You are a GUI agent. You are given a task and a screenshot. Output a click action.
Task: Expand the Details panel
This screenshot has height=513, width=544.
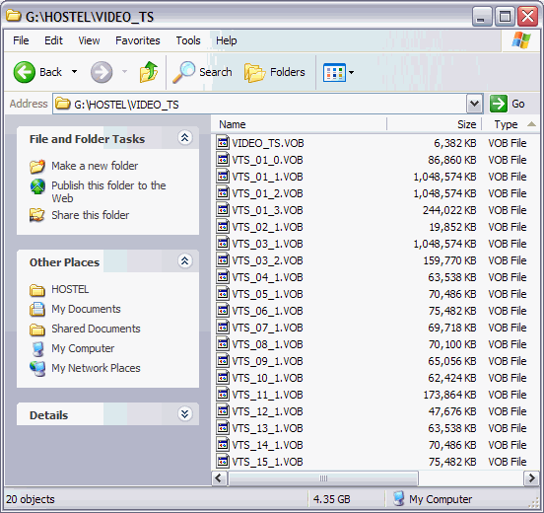click(x=185, y=414)
